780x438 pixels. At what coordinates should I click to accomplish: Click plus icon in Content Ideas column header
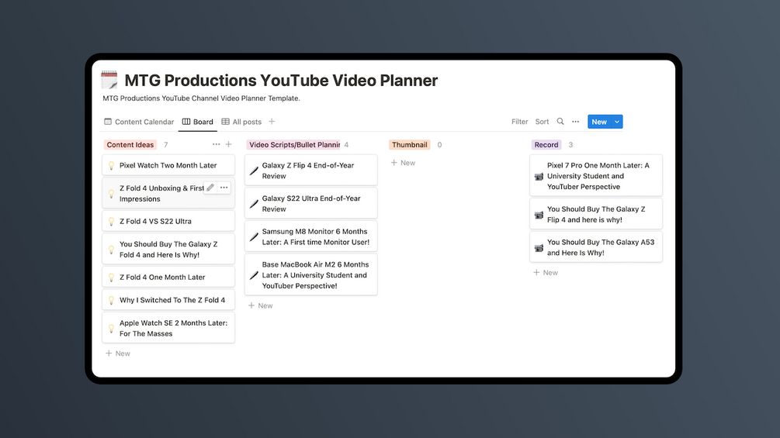[228, 145]
